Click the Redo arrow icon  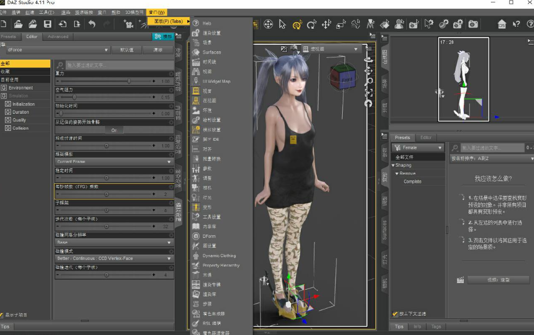pos(107,25)
